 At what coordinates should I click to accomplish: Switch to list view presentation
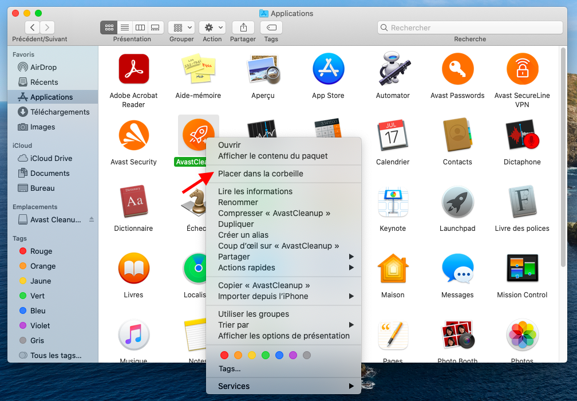[x=125, y=27]
